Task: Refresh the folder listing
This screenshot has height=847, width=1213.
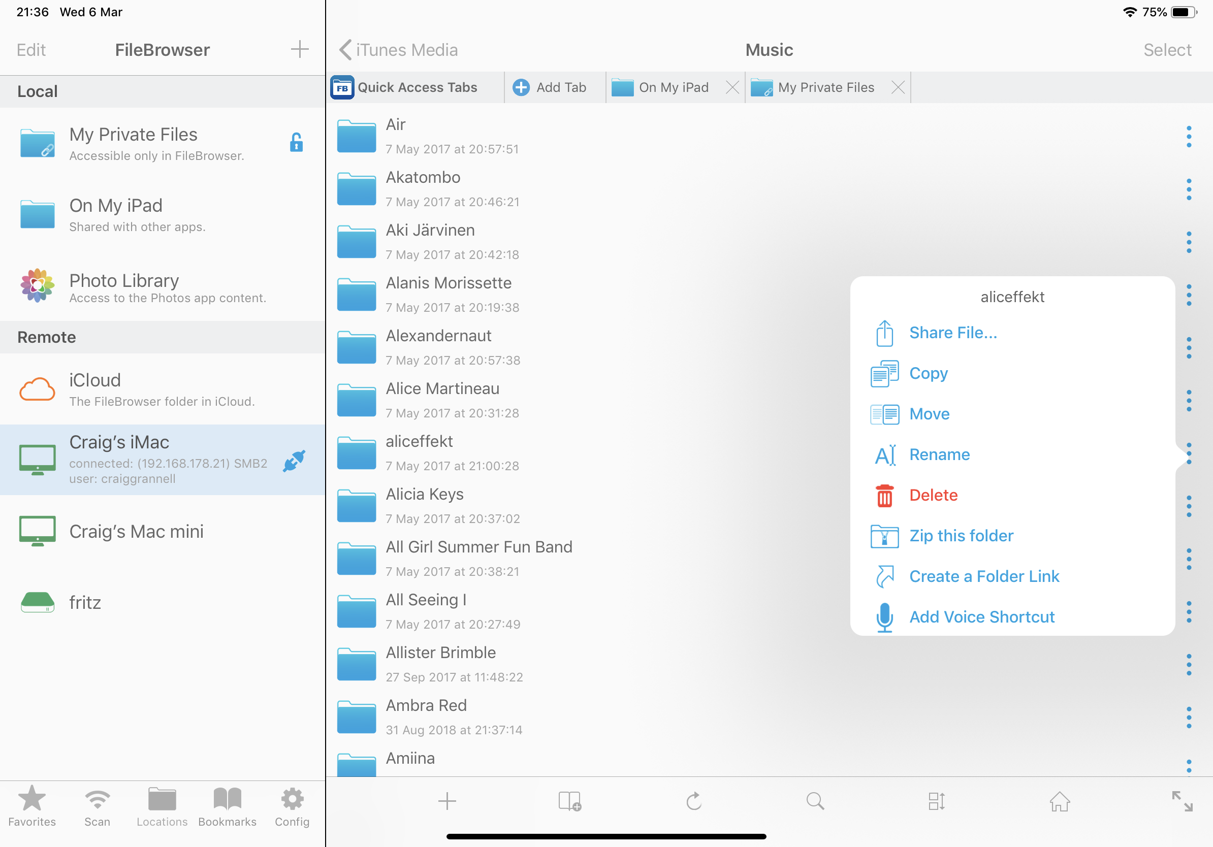Action: coord(694,801)
